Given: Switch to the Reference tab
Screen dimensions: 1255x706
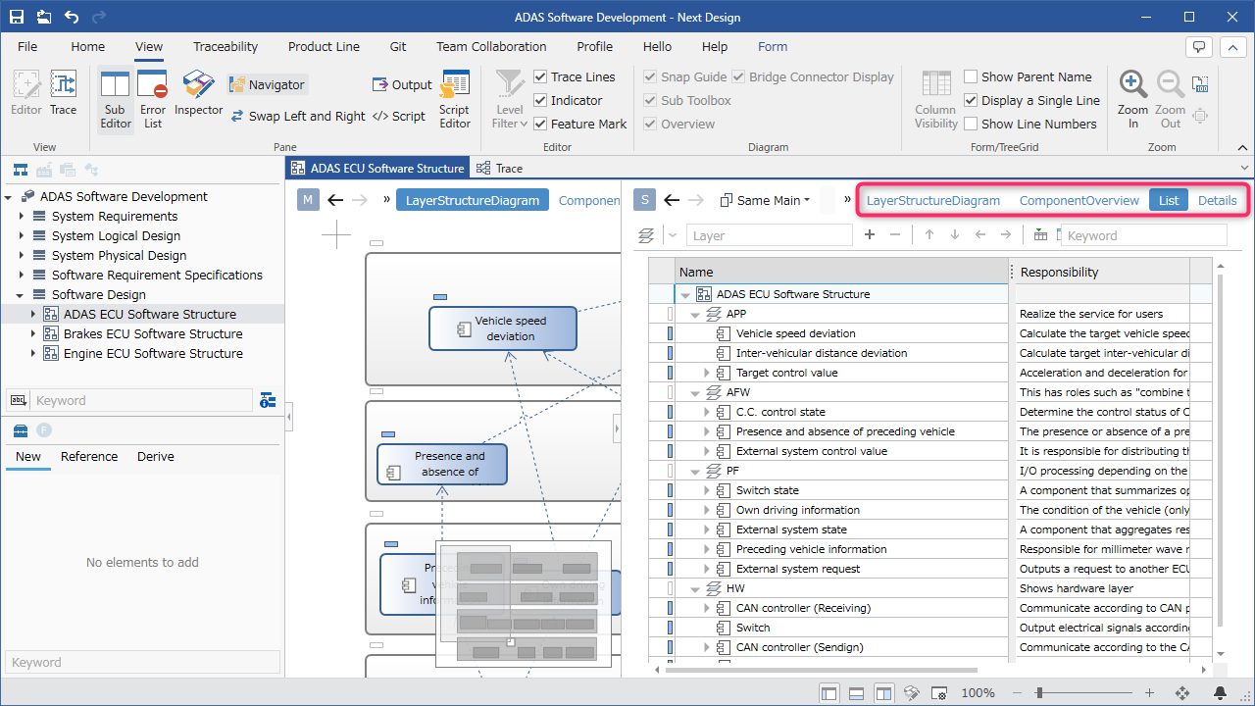Looking at the screenshot, I should coord(89,456).
